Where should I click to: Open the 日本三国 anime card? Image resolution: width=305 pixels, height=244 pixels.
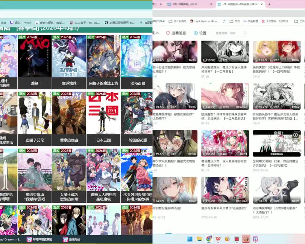click(103, 119)
